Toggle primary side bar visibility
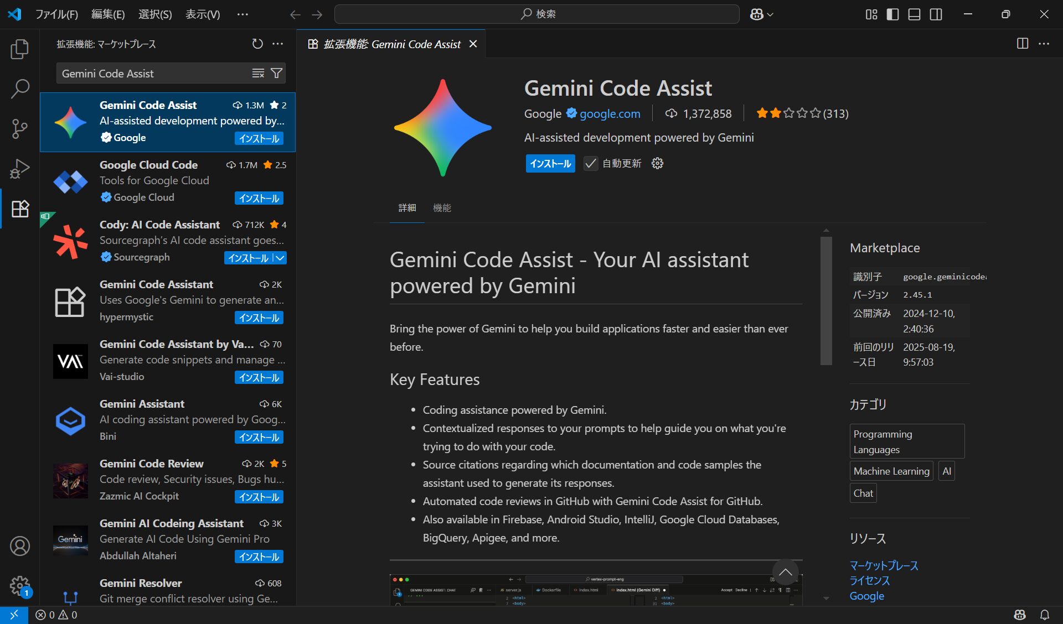 coord(892,14)
